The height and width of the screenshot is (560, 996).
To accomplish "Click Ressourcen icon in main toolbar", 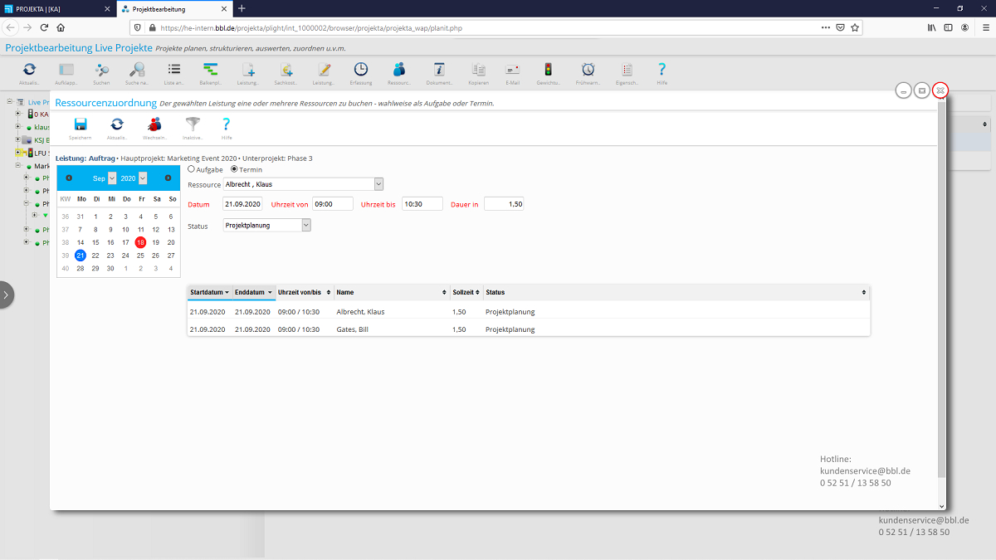I will [399, 70].
